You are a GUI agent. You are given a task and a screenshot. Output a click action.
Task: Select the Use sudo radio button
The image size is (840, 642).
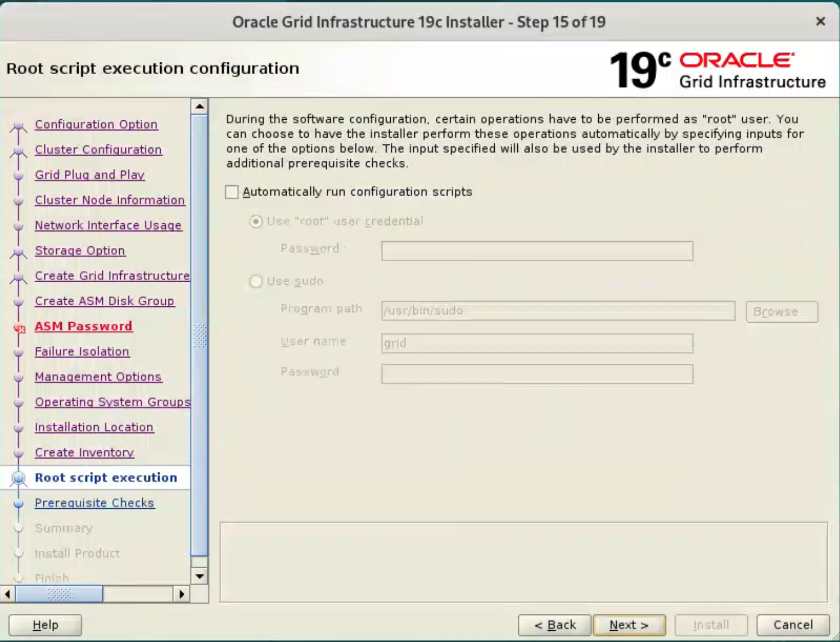coord(256,281)
